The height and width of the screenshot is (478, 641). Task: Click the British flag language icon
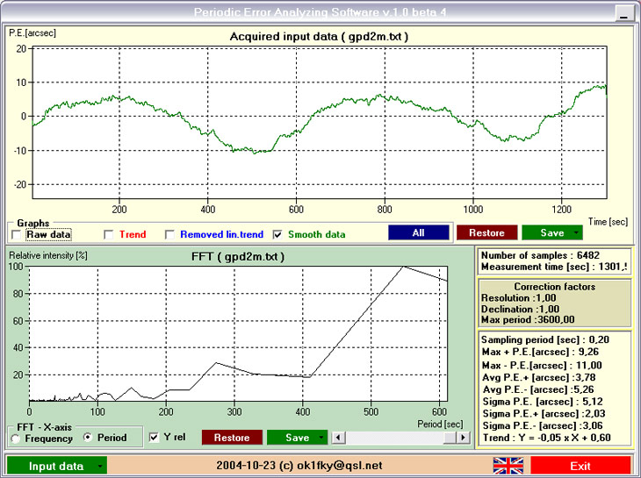(x=508, y=466)
